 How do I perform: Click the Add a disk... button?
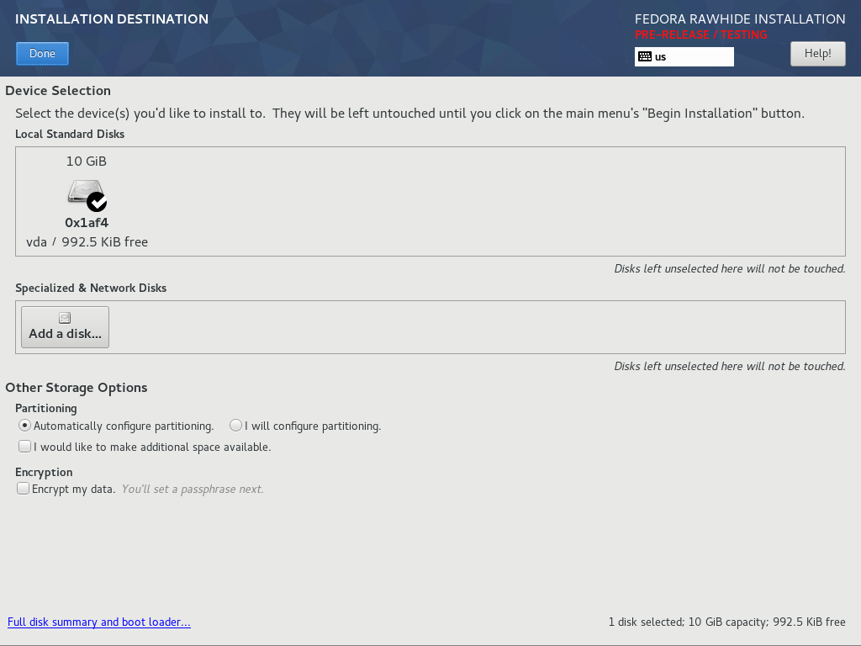(65, 327)
